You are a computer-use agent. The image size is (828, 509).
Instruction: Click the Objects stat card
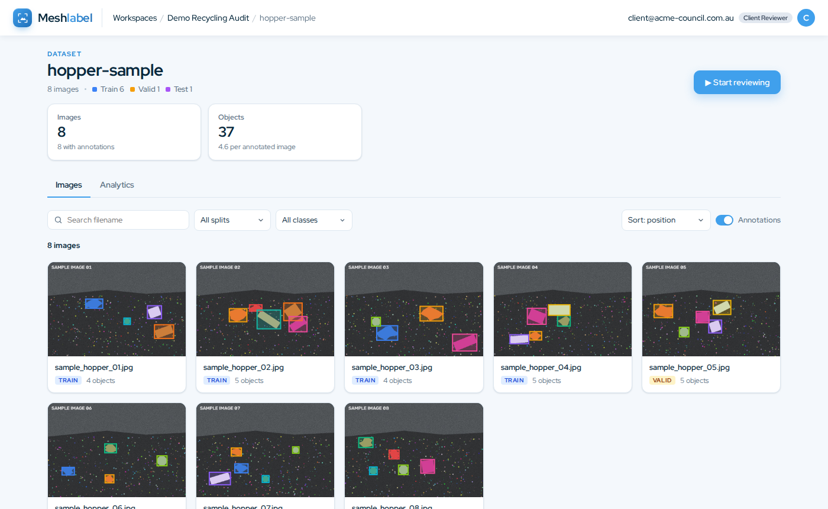point(285,132)
